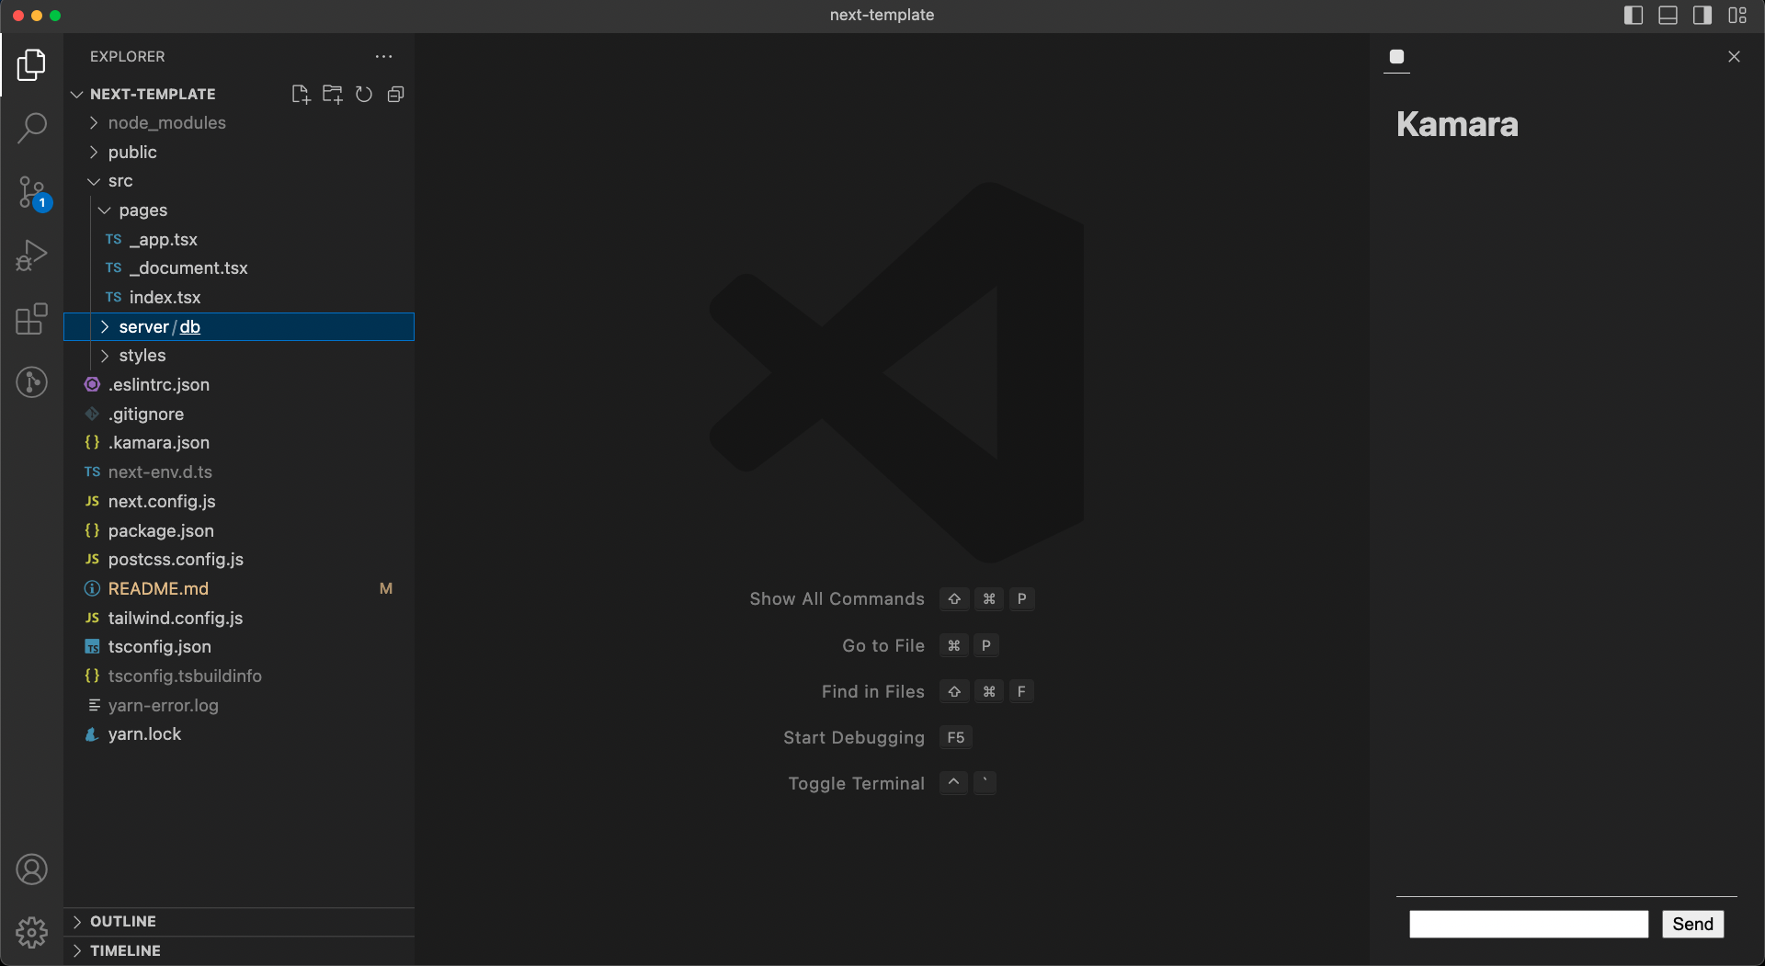Open tsconfig.tsbuildinfo file
Viewport: 1765px width, 966px height.
pyautogui.click(x=238, y=676)
